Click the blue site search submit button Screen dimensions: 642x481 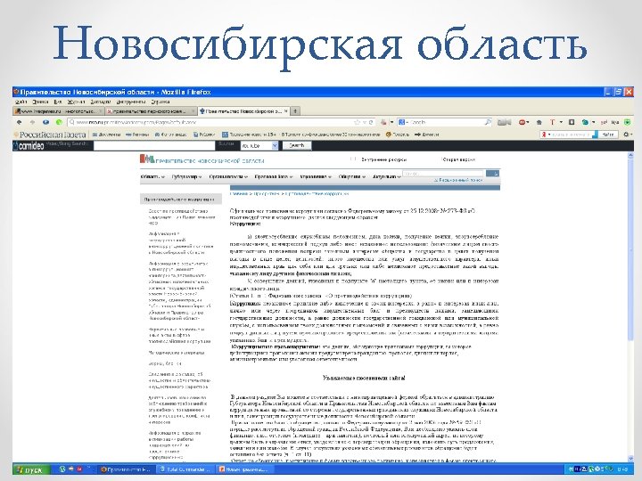click(x=492, y=174)
